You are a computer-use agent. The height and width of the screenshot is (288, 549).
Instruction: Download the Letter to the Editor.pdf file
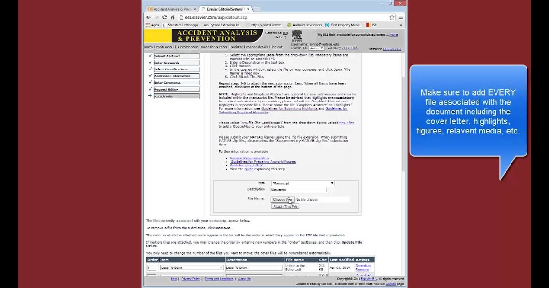[363, 266]
